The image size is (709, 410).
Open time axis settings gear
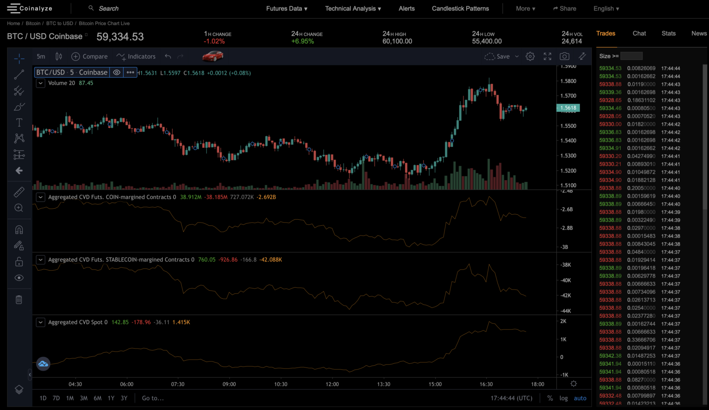pos(574,384)
